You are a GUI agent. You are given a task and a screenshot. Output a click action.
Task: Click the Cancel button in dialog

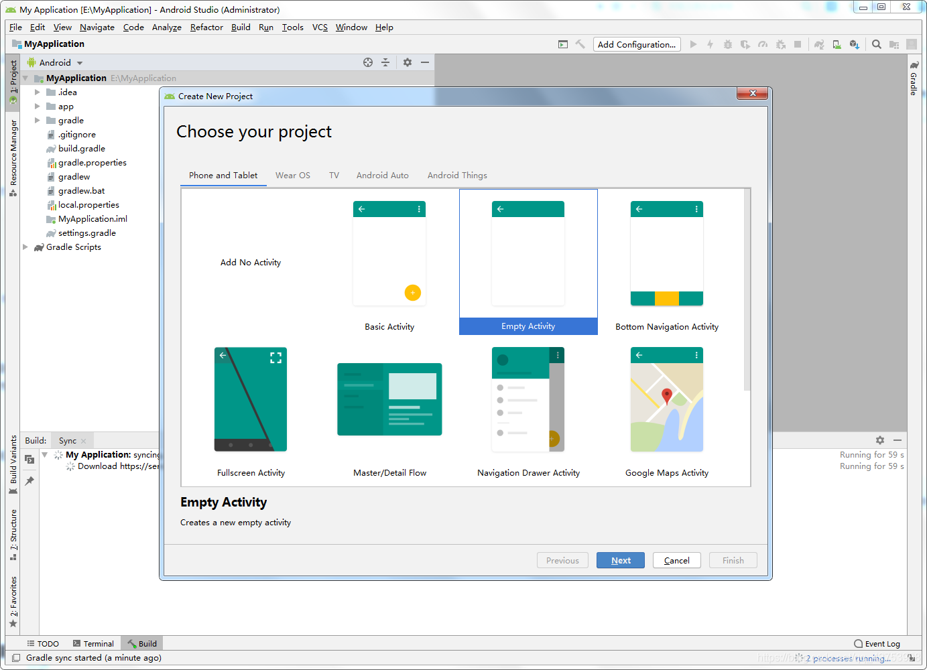pos(677,561)
